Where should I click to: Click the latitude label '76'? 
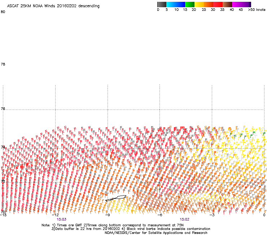click(x=3, y=108)
